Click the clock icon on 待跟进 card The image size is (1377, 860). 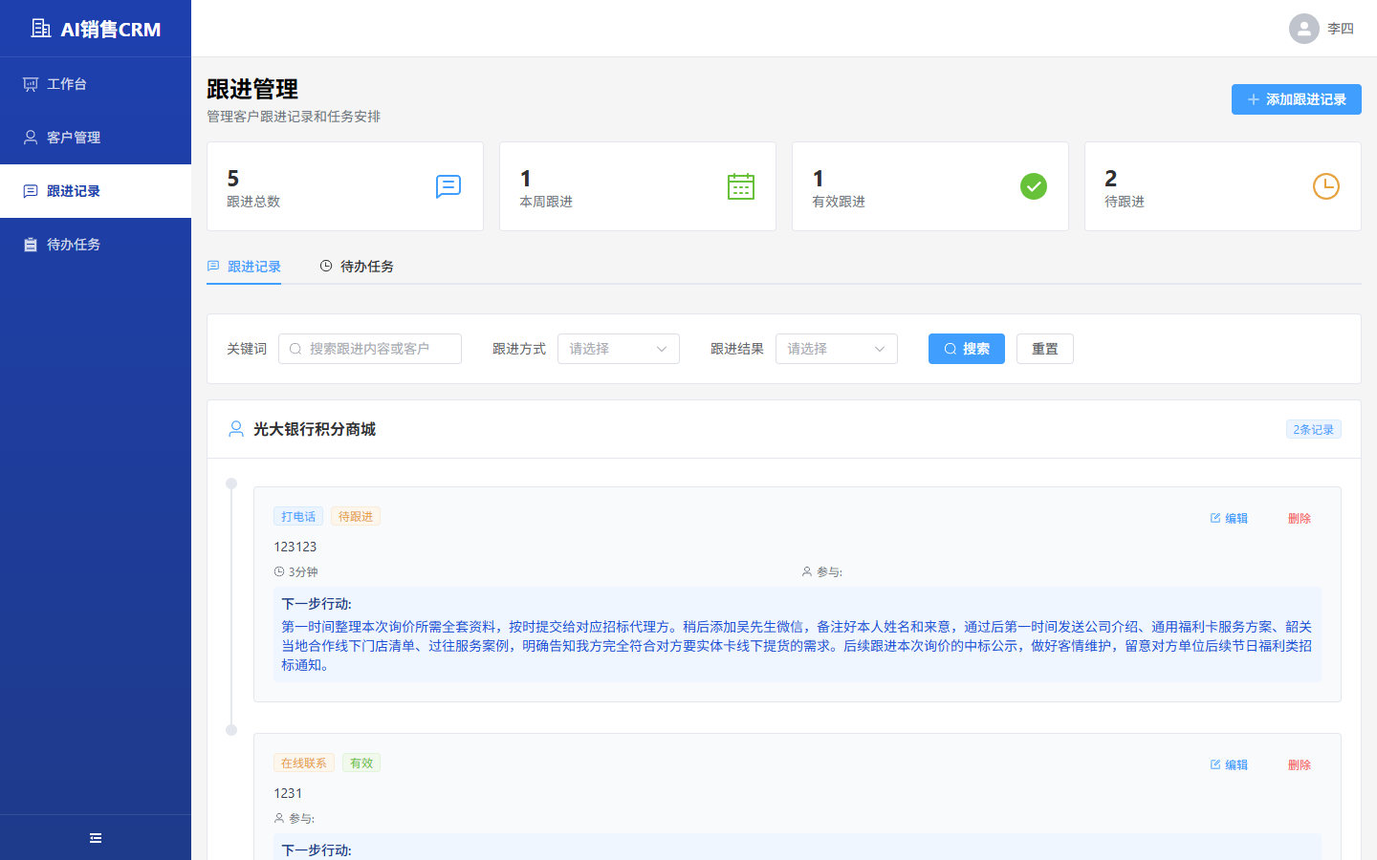point(1326,186)
